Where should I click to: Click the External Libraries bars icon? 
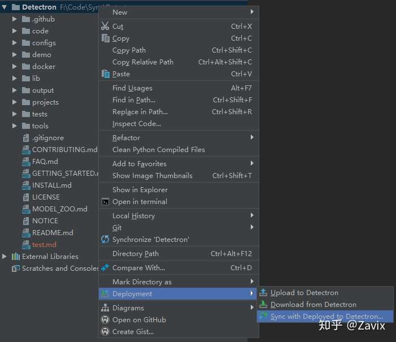(x=16, y=256)
